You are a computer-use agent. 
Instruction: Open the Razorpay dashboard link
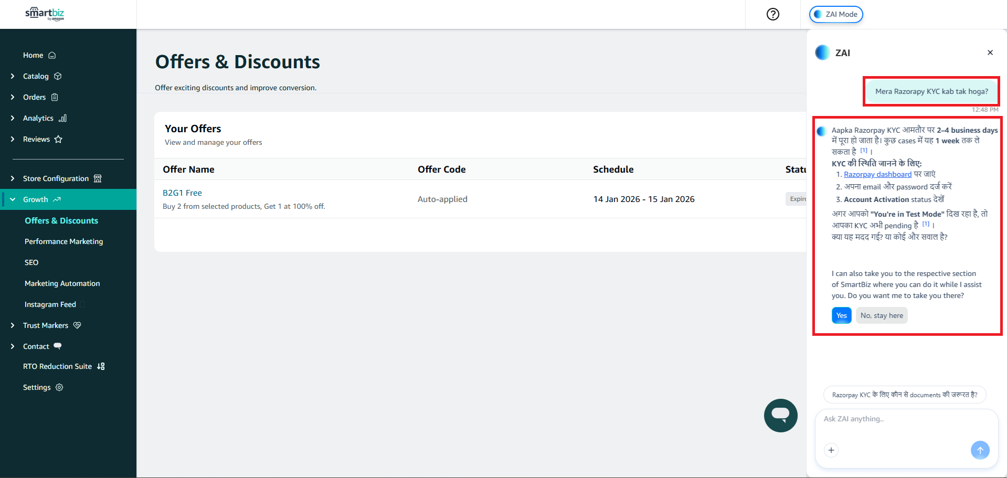pos(877,174)
